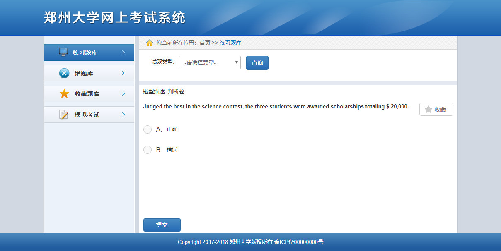
Task: Expand the 模拟考试 chevron arrow
Action: 123,115
